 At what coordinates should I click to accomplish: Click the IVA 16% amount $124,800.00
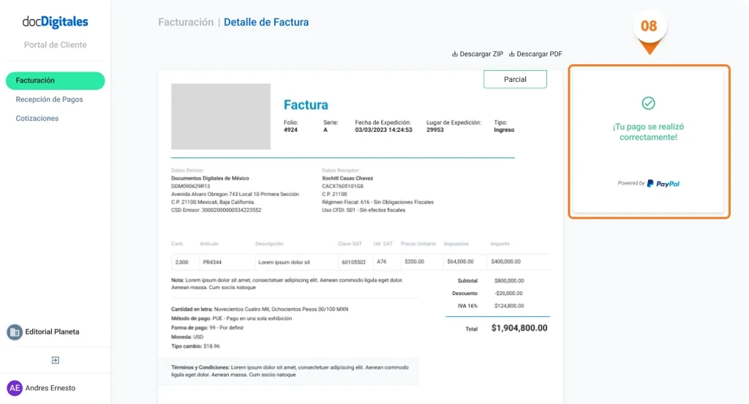tap(509, 305)
